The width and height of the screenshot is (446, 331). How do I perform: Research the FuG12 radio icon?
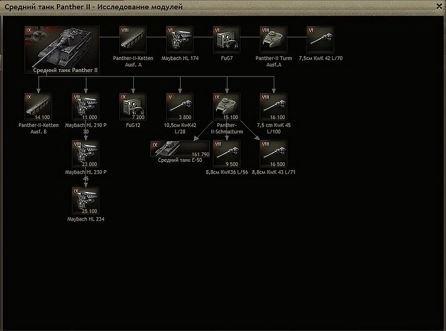coord(133,107)
